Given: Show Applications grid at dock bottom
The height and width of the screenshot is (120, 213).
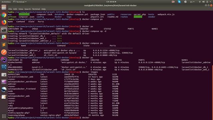Looking at the screenshot, I should (4, 116).
